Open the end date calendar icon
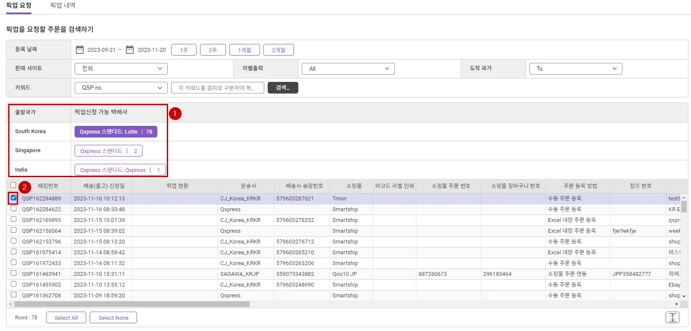Screen dimensions: 691x331 130,50
